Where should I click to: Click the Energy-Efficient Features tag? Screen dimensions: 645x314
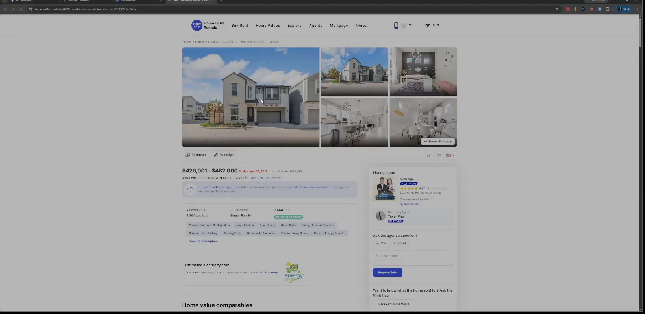tap(318, 225)
